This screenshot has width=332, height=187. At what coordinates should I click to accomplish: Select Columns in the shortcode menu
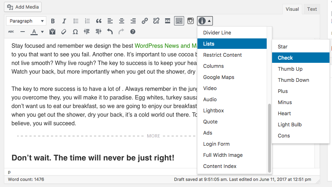pos(232,66)
